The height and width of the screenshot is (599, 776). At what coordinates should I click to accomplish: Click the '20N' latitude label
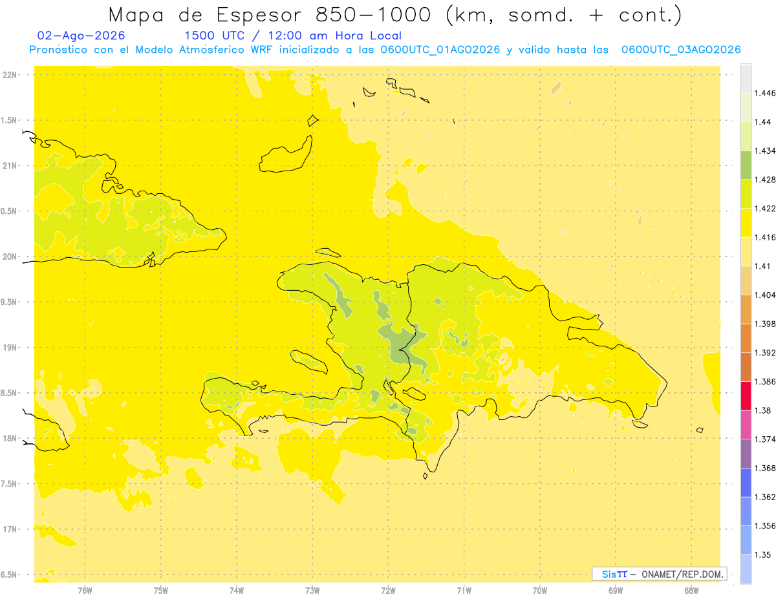(10, 257)
